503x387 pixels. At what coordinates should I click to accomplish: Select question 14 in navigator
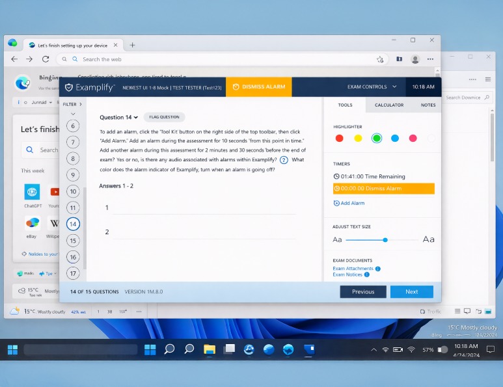tap(73, 224)
